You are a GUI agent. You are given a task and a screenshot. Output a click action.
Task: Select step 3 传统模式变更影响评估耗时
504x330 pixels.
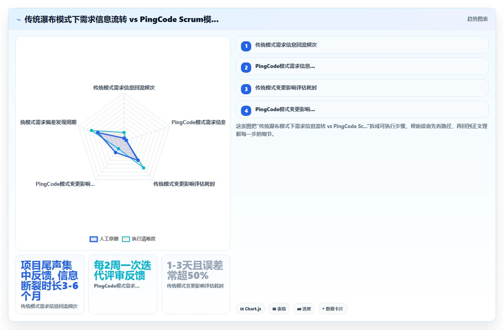[x=362, y=88]
